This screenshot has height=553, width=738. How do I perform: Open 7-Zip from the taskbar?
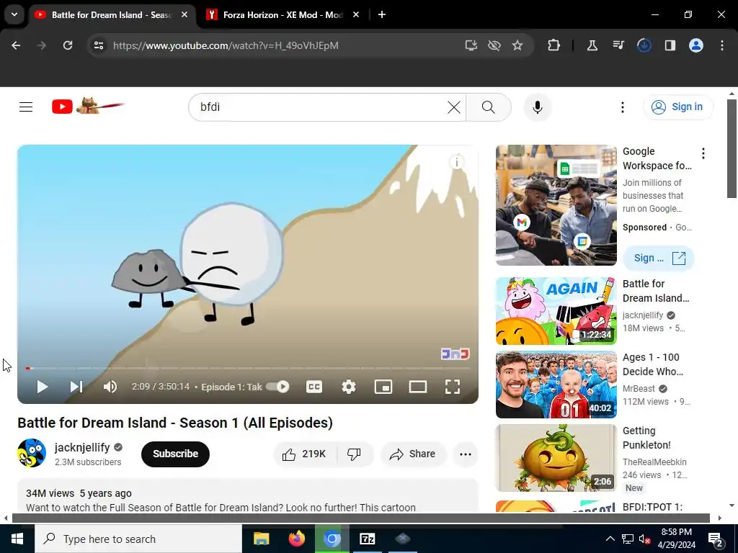[x=367, y=539]
